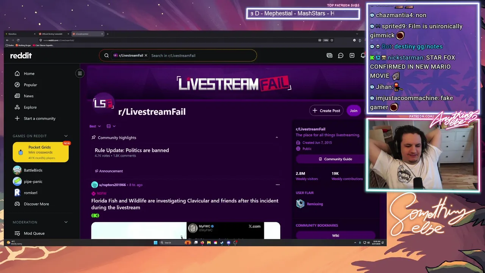The width and height of the screenshot is (485, 273).
Task: Collapse the Games on Reddit section
Action: 66,136
